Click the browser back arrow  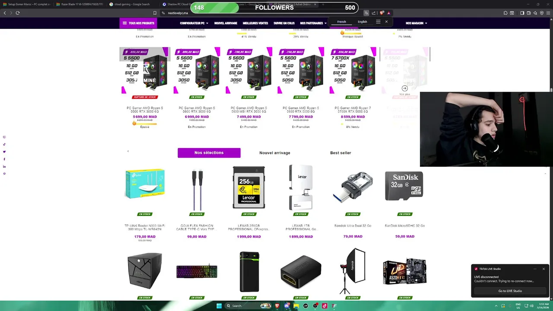point(5,13)
